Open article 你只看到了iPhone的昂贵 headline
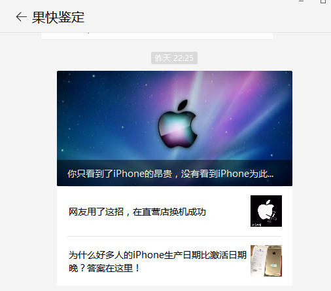331x291 pixels. [x=170, y=174]
